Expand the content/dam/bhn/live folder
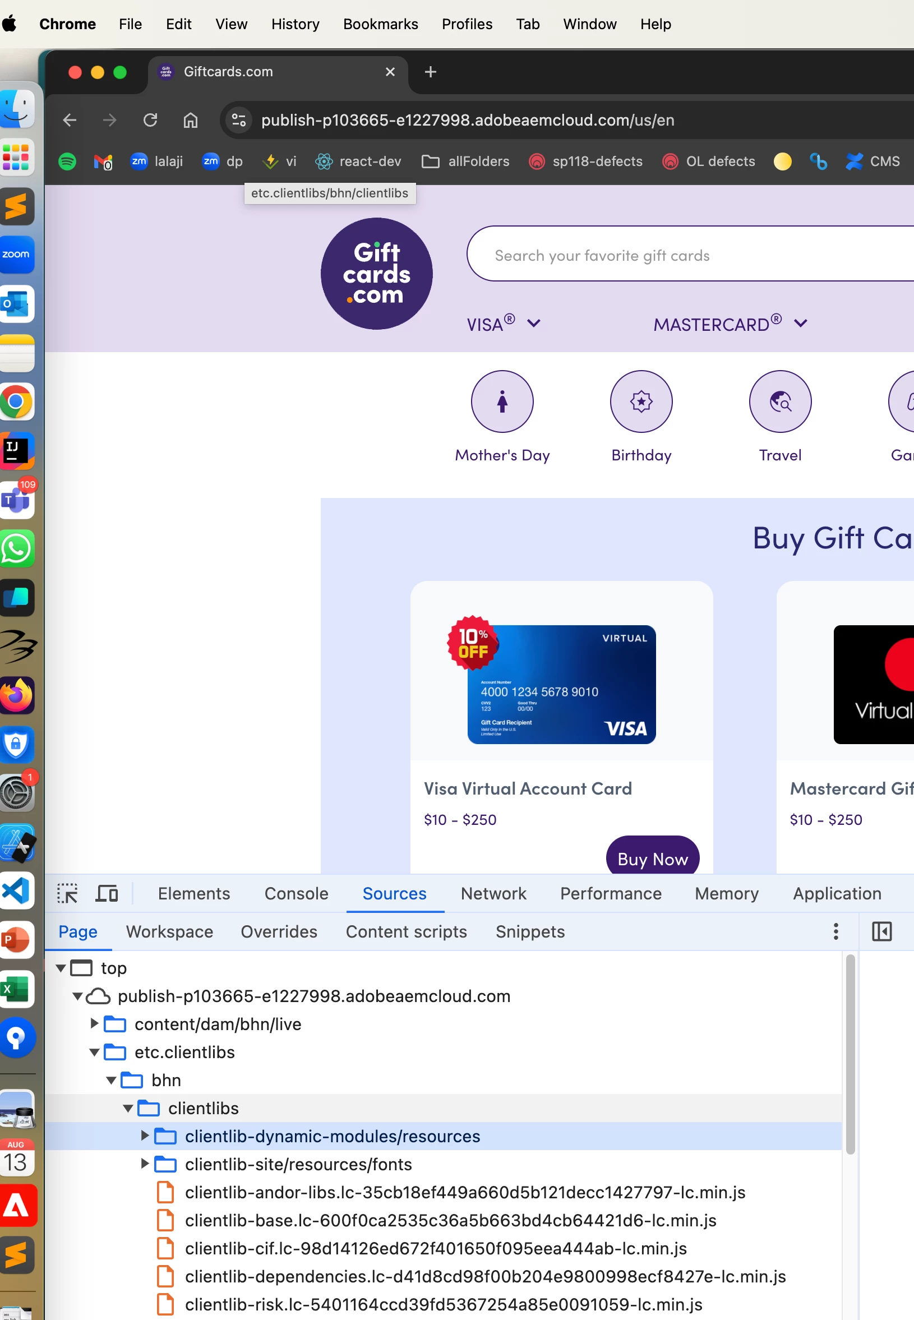The width and height of the screenshot is (914, 1320). (95, 1023)
